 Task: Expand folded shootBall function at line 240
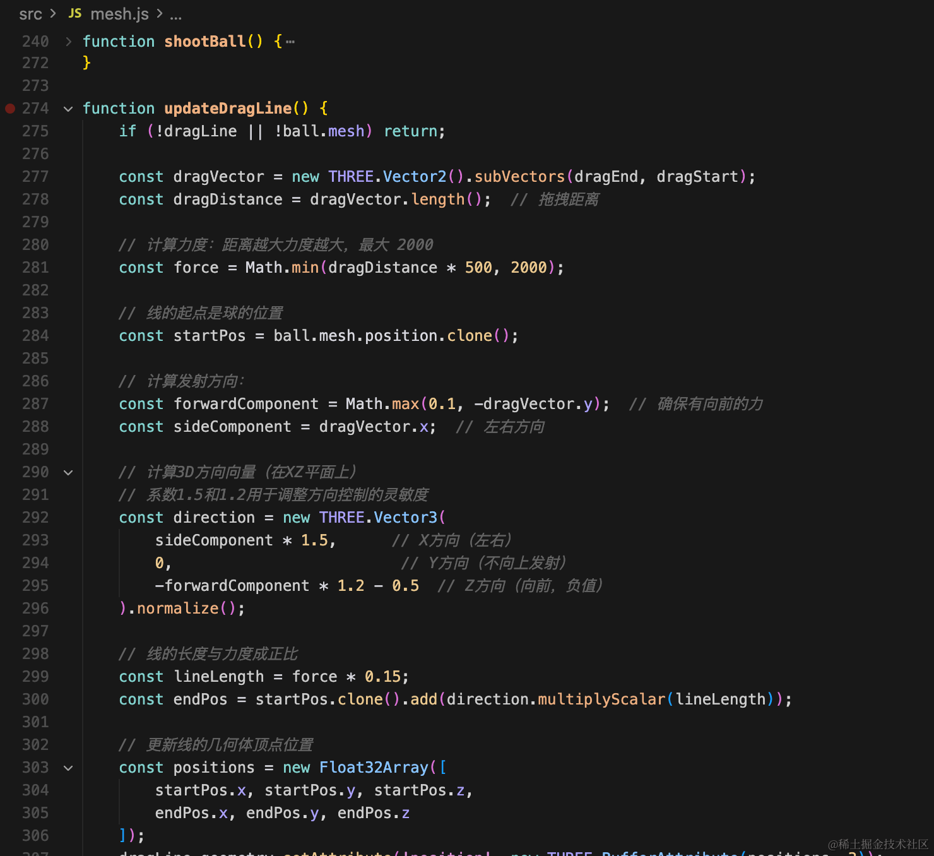click(x=68, y=42)
